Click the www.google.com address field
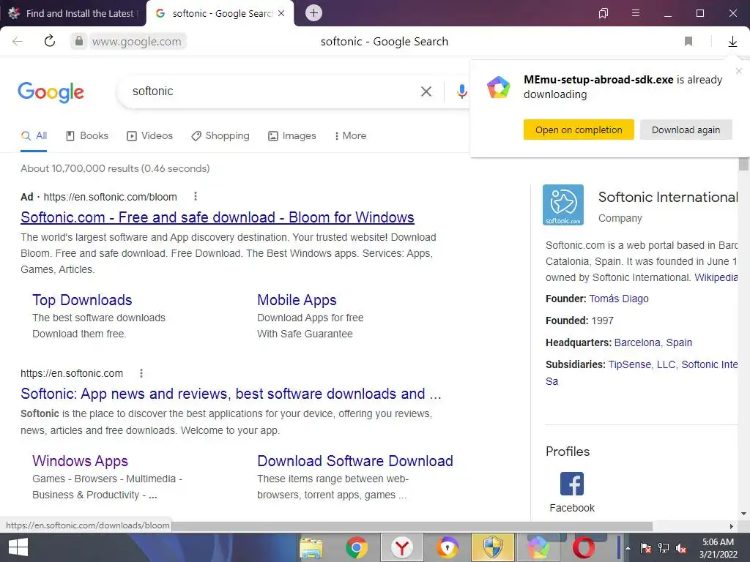Viewport: 750px width, 562px height. click(137, 42)
